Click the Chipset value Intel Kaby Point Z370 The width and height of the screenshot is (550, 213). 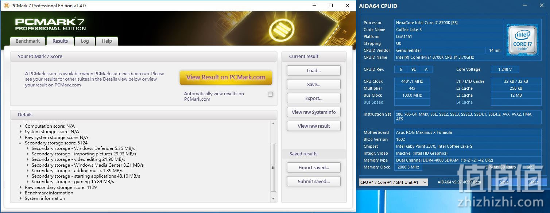point(468,146)
